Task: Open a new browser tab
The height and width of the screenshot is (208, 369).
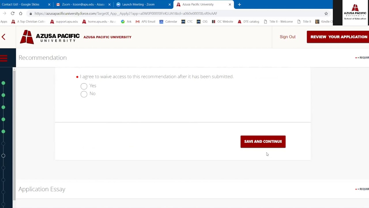Action: coord(239,4)
